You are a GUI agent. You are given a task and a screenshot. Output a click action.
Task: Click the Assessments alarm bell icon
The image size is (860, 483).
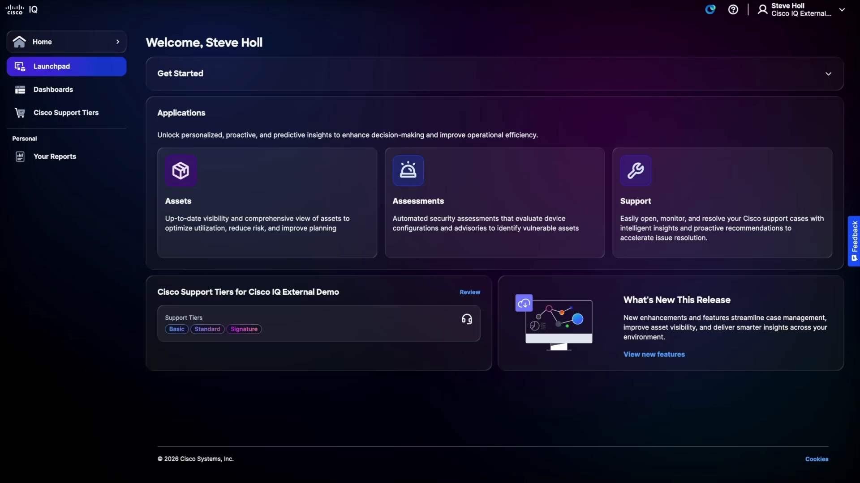pyautogui.click(x=408, y=170)
